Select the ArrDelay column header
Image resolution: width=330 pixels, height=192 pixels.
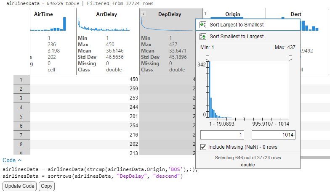(107, 14)
